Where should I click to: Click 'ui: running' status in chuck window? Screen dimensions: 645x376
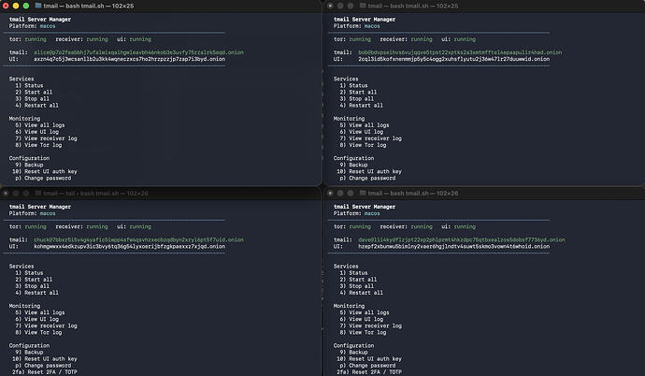(x=134, y=226)
